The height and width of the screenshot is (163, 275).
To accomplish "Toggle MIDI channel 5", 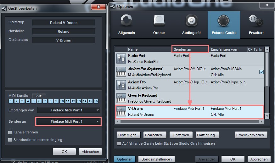I will [x=33, y=101].
